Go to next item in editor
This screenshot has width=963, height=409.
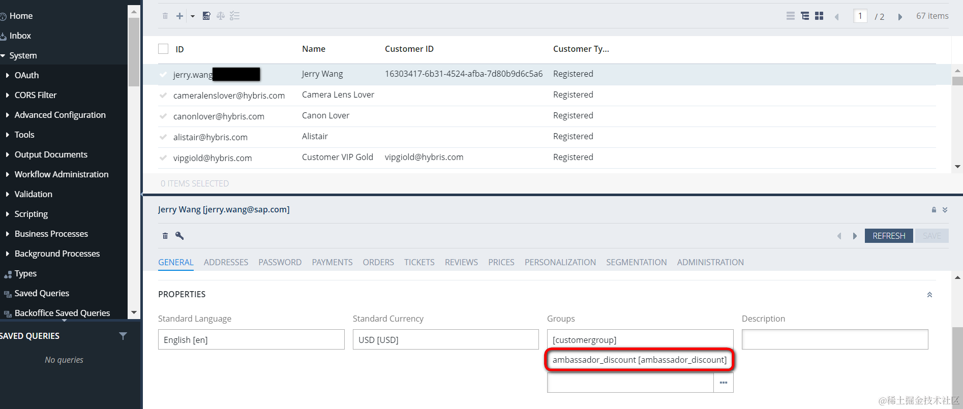[x=855, y=236]
